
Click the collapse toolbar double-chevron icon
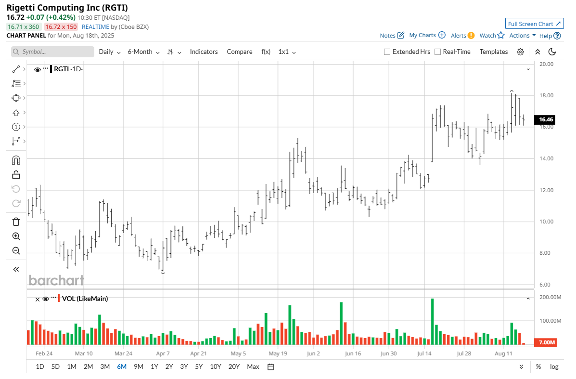(538, 52)
